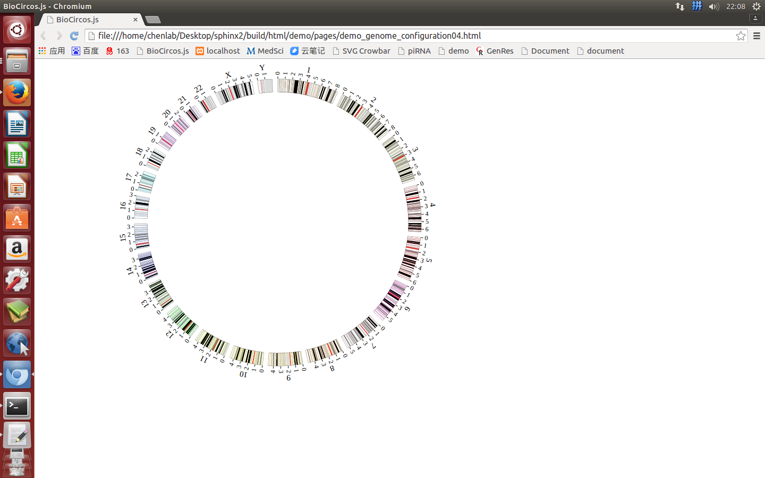Open the 云笔记 bookmark

(x=308, y=51)
